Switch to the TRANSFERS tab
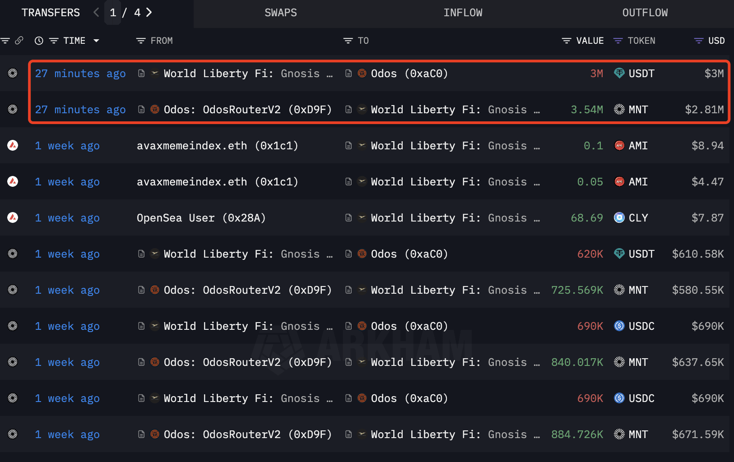The image size is (734, 462). 51,13
